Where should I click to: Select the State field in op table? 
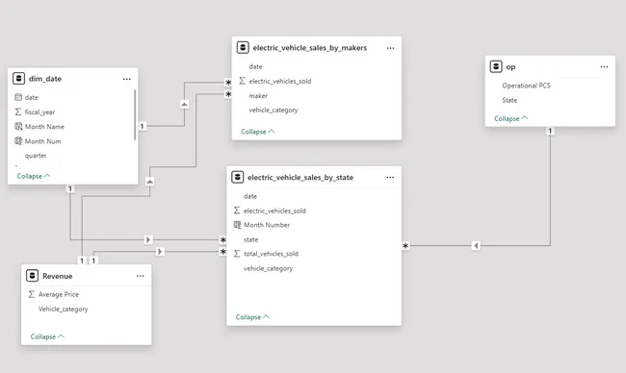[x=509, y=100]
